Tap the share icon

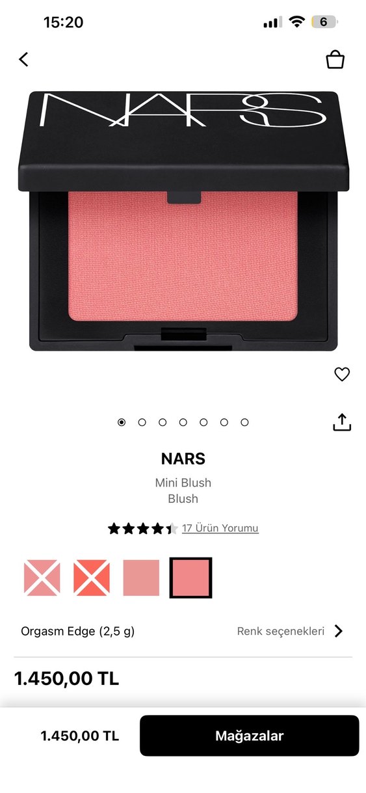coord(342,422)
